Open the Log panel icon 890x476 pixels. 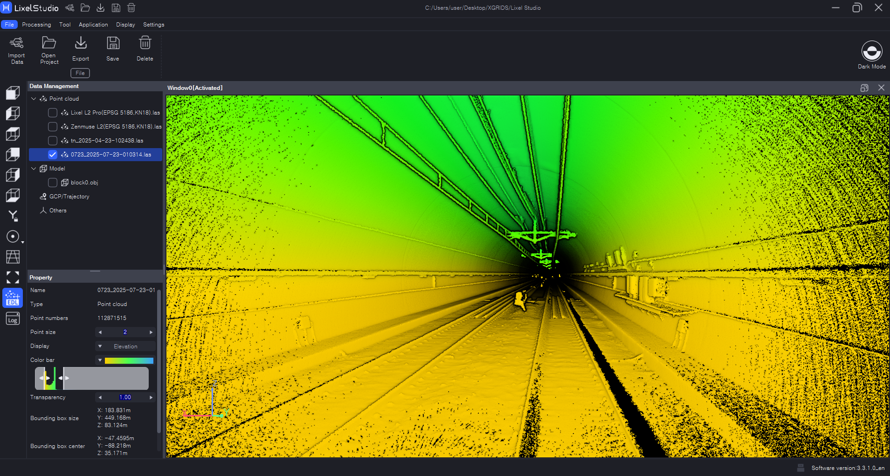pos(13,319)
